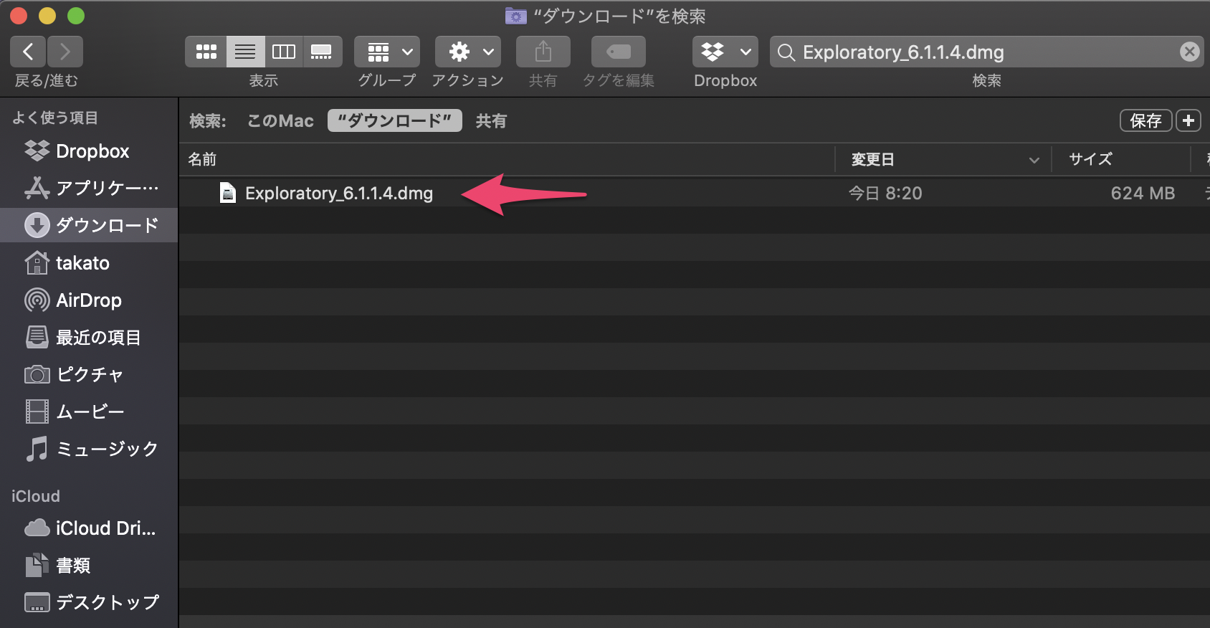Select ダウンロード in the sidebar
Screen dimensions: 1210x628
click(89, 225)
